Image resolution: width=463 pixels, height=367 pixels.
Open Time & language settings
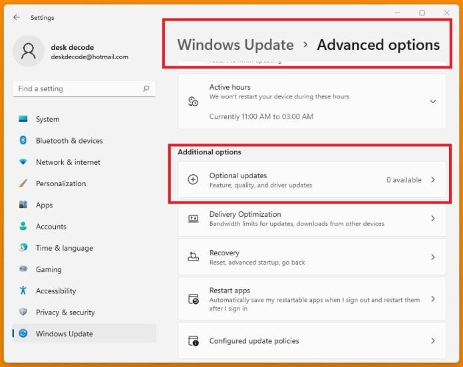tap(84, 248)
